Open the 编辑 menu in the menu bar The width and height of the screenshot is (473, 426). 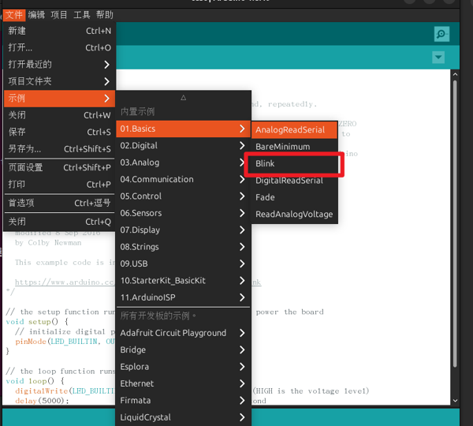pyautogui.click(x=36, y=15)
